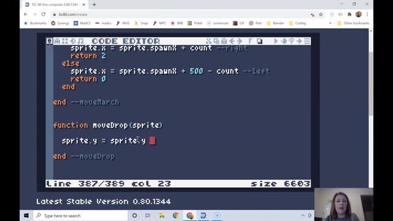Open the outline list icon in toolbar
The image size is (393, 221).
pos(307,41)
